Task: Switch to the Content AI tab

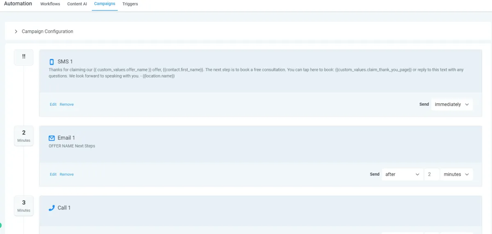Action: 77,4
